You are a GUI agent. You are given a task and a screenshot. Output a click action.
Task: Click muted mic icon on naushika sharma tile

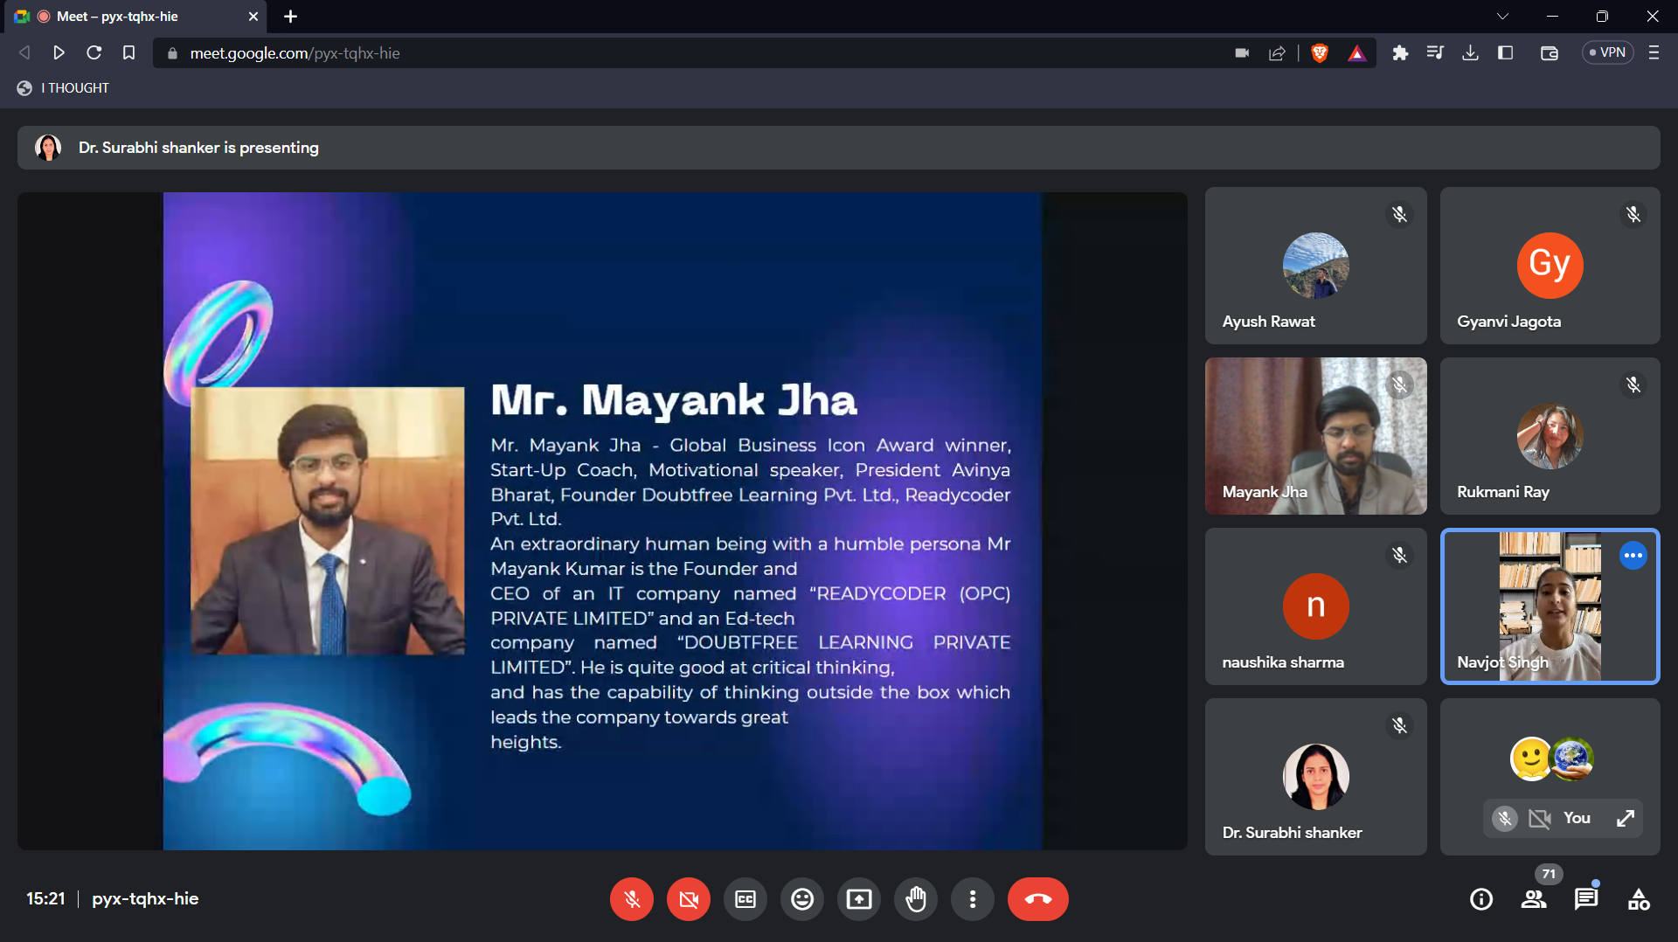(1399, 556)
